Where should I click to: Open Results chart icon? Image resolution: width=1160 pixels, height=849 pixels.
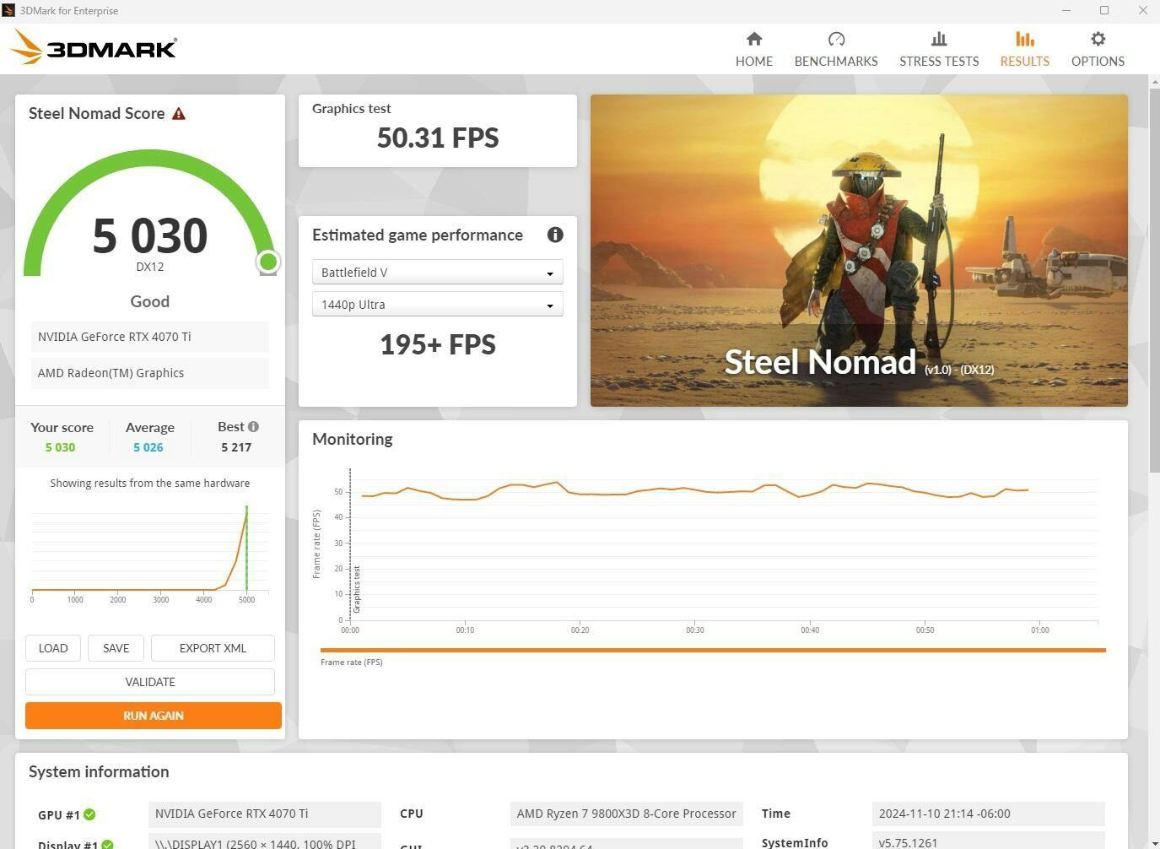tap(1025, 39)
